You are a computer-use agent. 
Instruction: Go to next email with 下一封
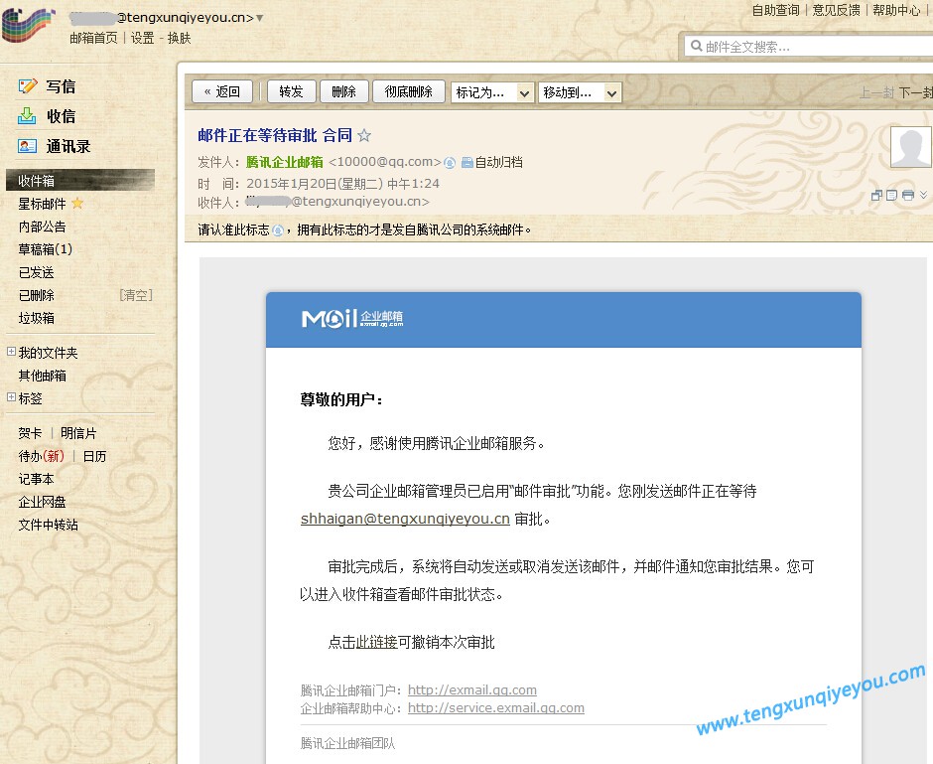pyautogui.click(x=915, y=92)
